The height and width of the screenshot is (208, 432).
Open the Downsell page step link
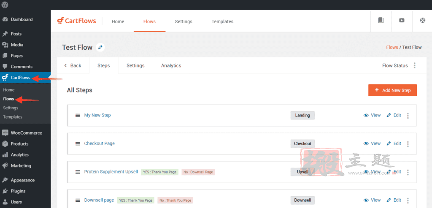point(99,200)
